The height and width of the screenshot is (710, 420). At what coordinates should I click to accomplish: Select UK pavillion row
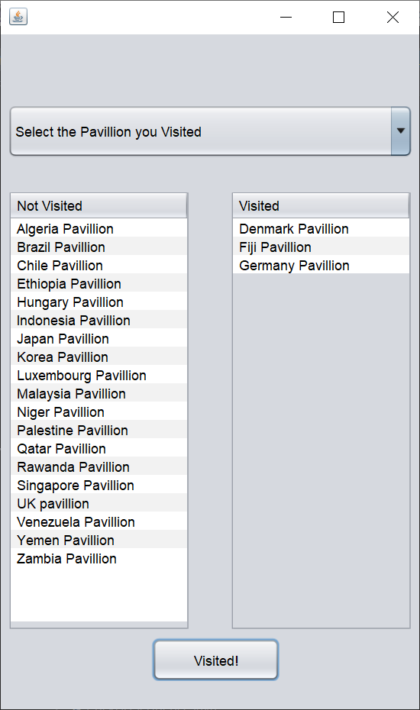pos(99,503)
